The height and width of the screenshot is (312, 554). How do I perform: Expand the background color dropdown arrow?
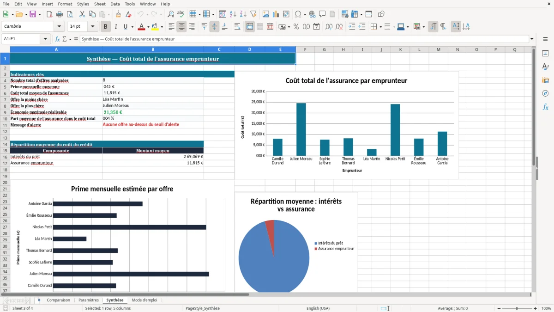click(x=161, y=27)
